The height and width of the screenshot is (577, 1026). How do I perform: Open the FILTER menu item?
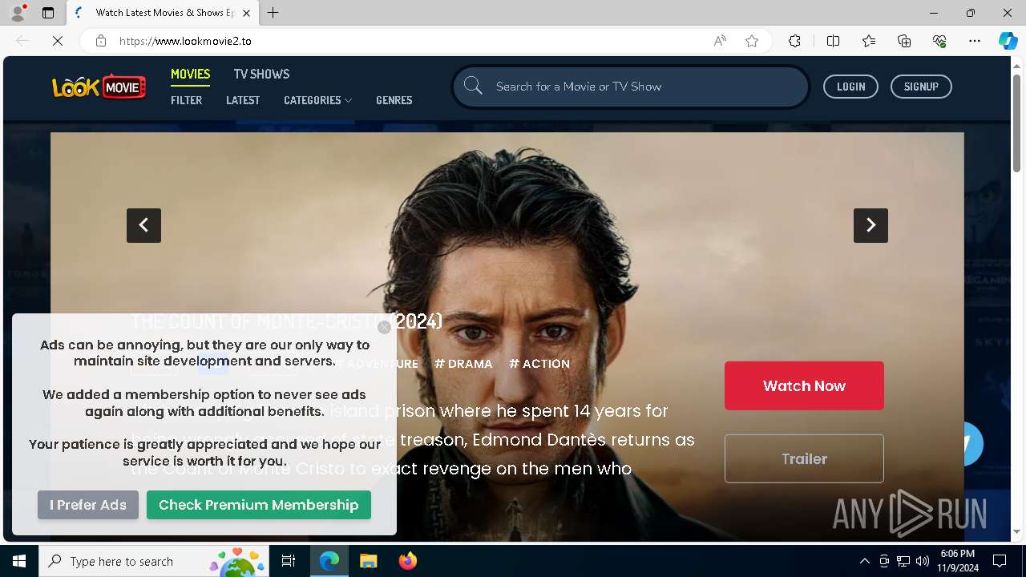tap(186, 100)
